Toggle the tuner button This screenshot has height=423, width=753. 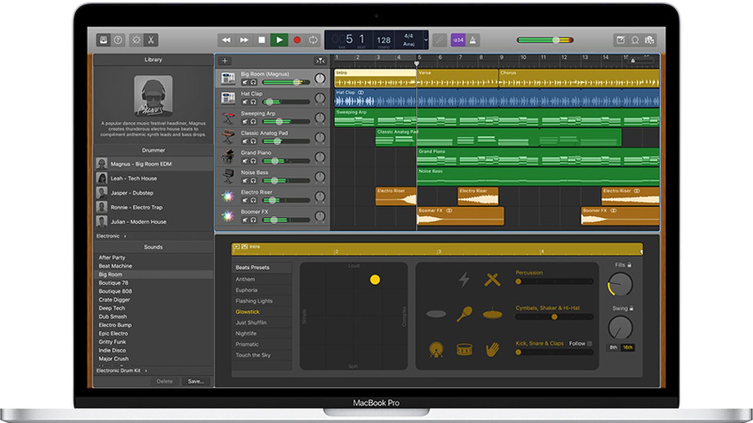point(440,40)
